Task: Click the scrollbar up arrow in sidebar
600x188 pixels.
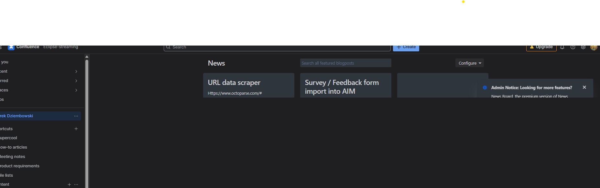Action: pos(87,57)
